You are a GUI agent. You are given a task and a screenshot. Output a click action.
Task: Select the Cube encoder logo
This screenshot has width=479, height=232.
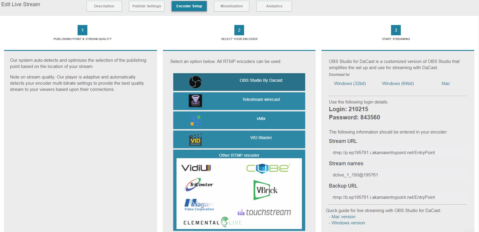click(268, 168)
